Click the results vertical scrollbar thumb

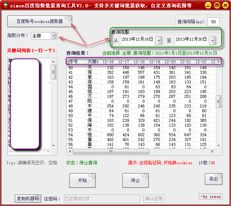(x=218, y=102)
